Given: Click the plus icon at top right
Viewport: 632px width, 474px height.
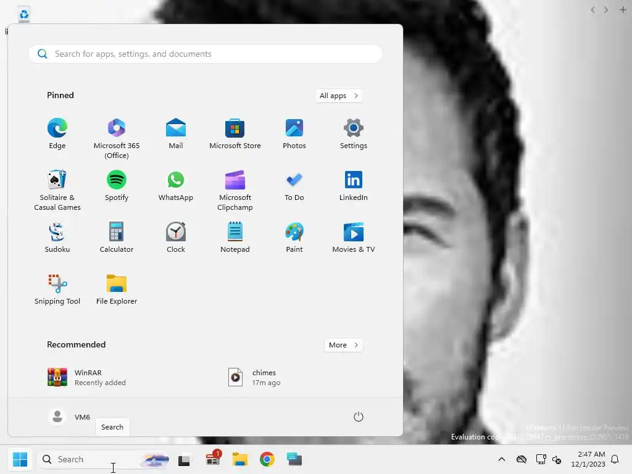Looking at the screenshot, I should [x=623, y=10].
